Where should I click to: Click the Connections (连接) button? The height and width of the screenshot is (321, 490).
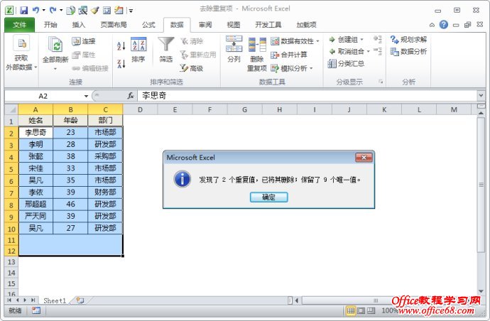click(83, 41)
